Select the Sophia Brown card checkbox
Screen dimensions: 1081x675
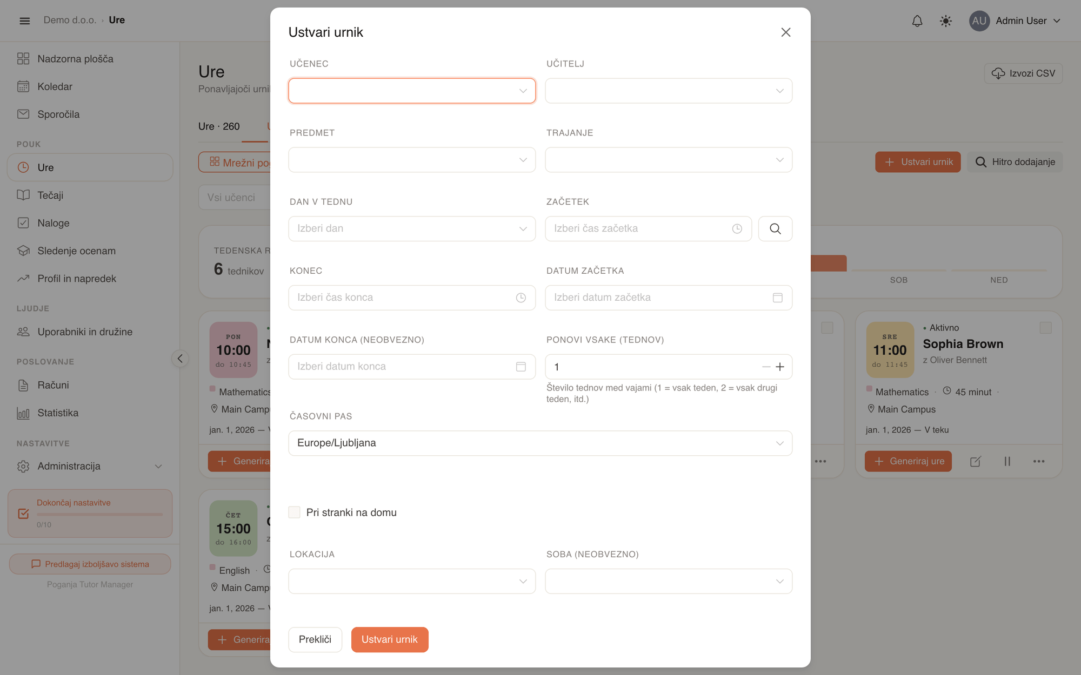click(1045, 328)
